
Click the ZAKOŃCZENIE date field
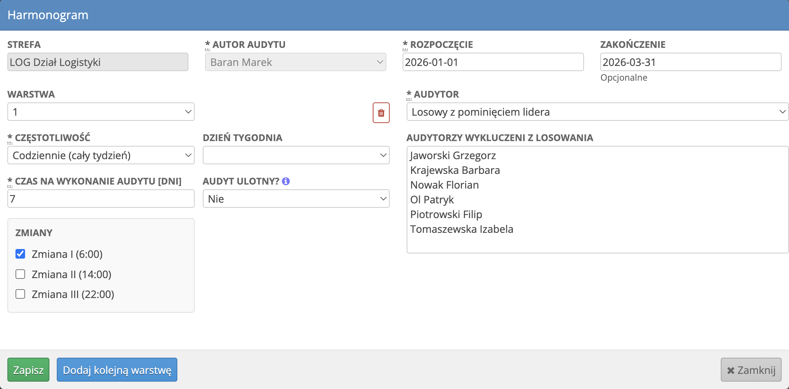690,62
